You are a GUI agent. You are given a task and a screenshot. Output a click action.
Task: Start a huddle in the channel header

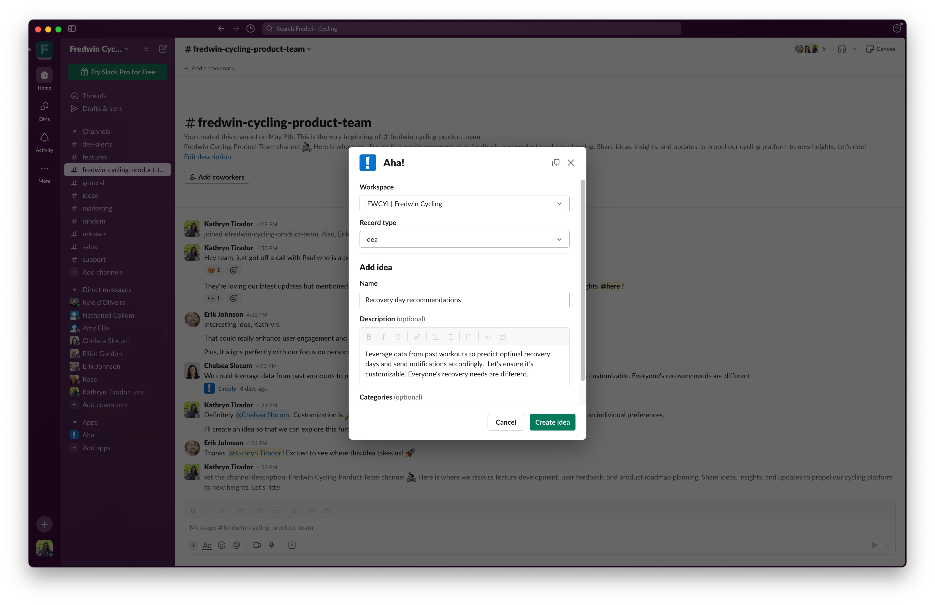coord(841,48)
